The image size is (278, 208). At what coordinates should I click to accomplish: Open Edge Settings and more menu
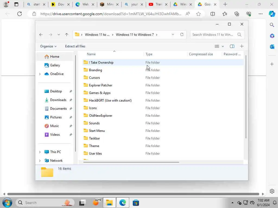[x=260, y=14]
